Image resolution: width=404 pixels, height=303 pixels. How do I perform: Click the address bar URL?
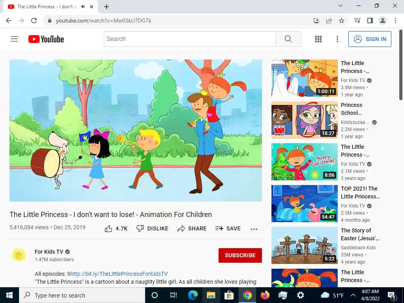point(104,21)
